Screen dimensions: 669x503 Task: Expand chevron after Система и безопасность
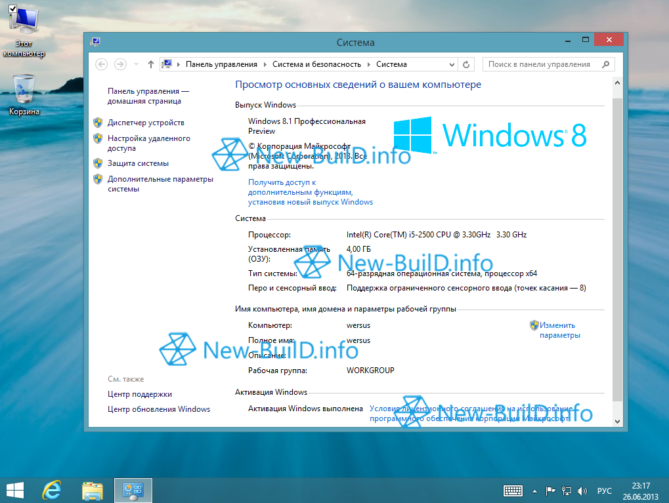(369, 64)
